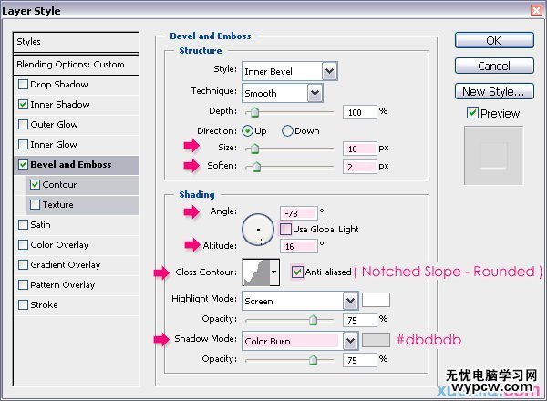The height and width of the screenshot is (401, 547).
Task: Uncheck the Contour checkbox
Action: pyautogui.click(x=35, y=184)
